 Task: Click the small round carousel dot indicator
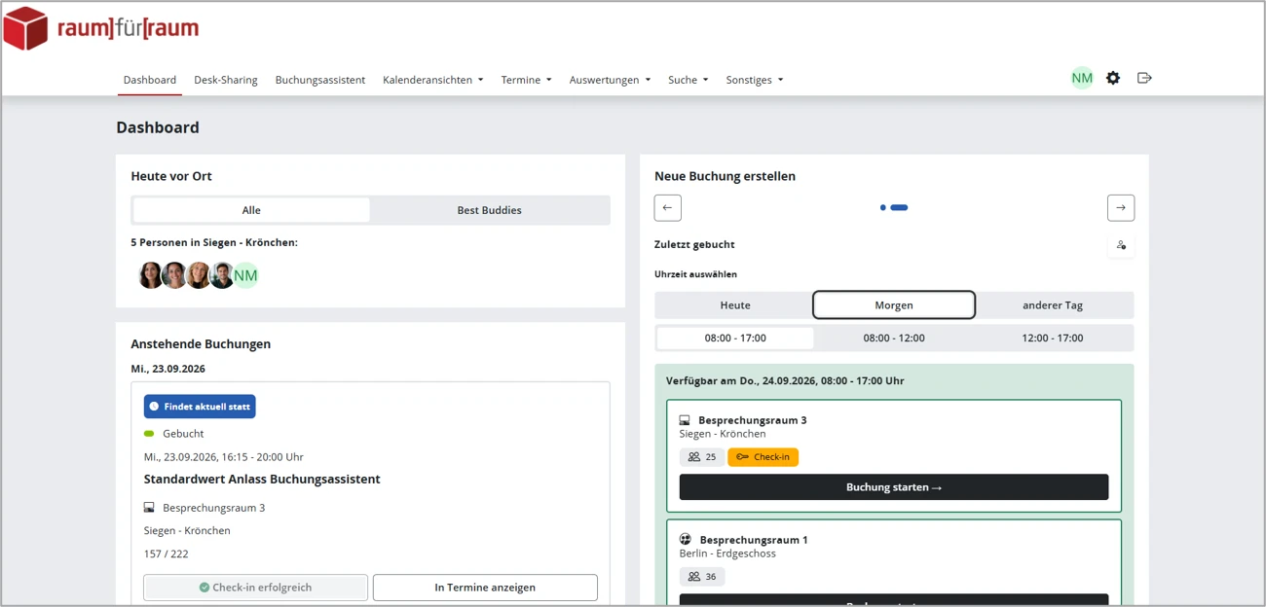883,207
